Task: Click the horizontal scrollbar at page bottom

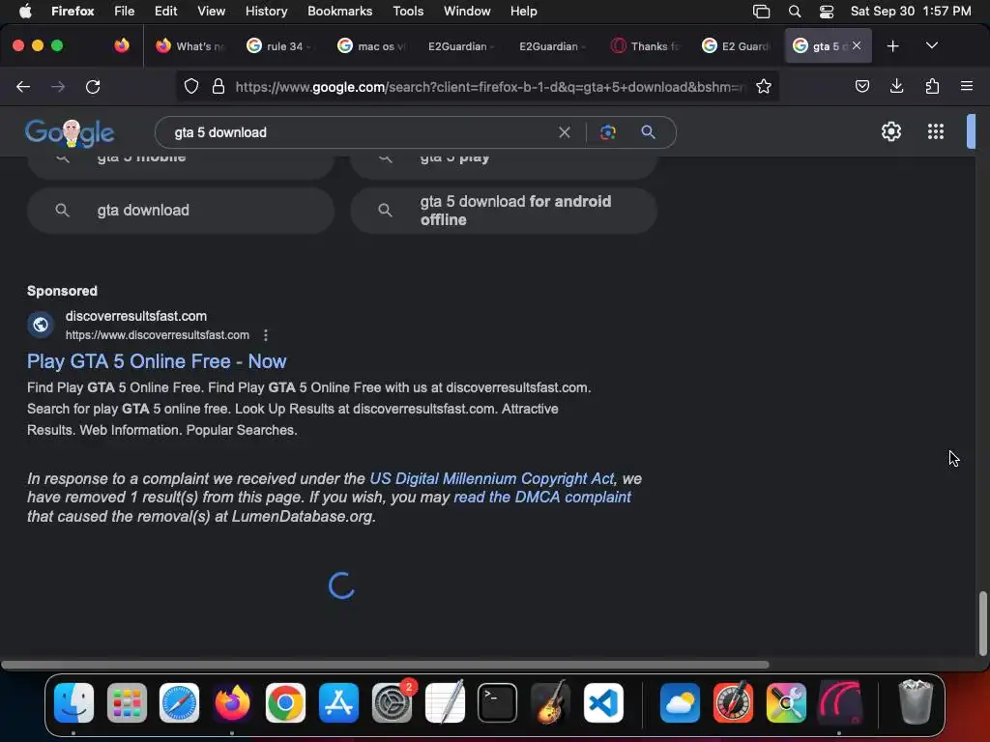Action: tap(385, 665)
